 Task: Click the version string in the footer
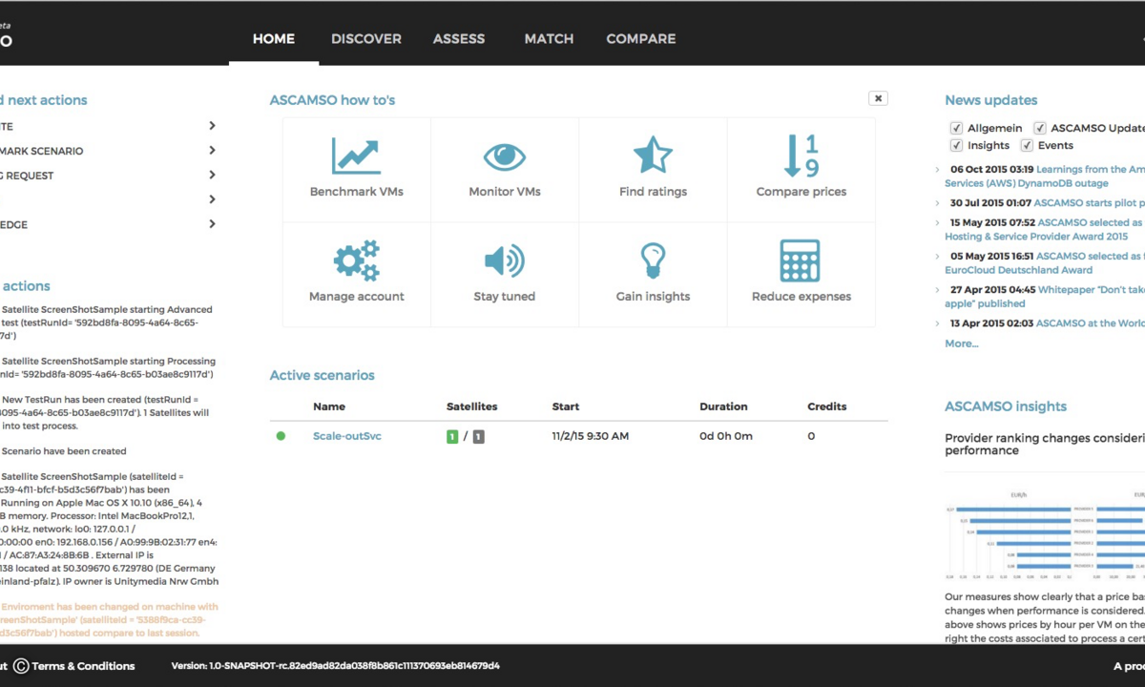[335, 666]
